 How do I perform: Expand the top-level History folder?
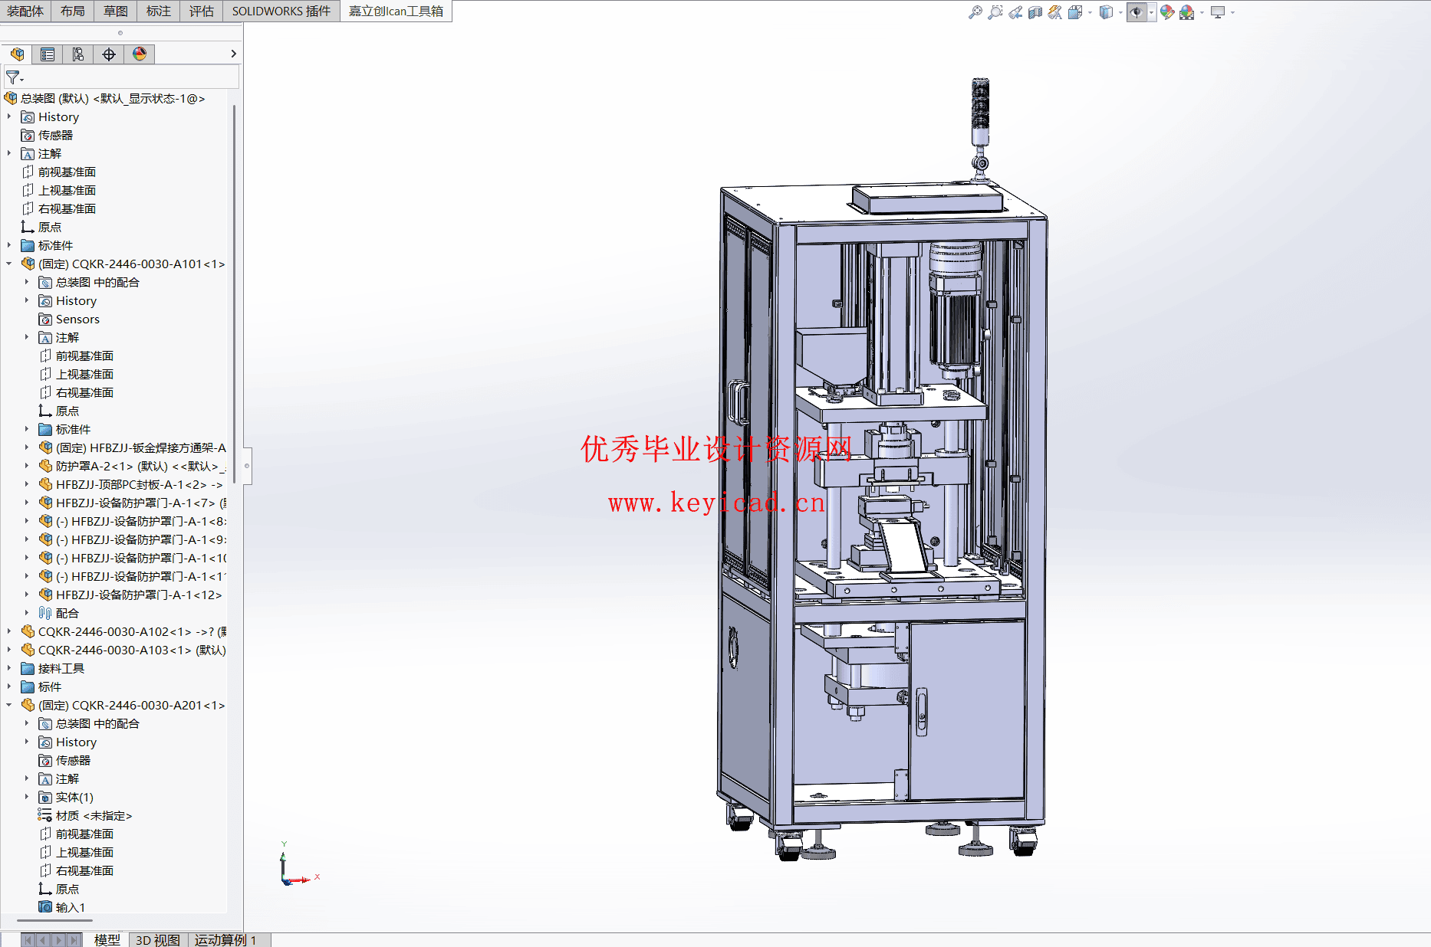9,116
